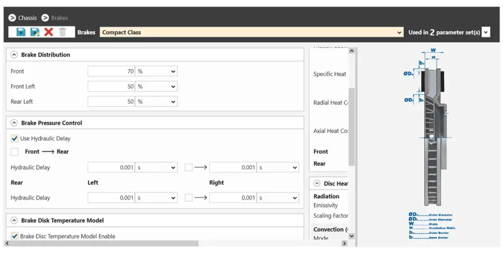This screenshot has width=504, height=253.
Task: Click the right panel scrollbar up arrow
Action: [351, 51]
